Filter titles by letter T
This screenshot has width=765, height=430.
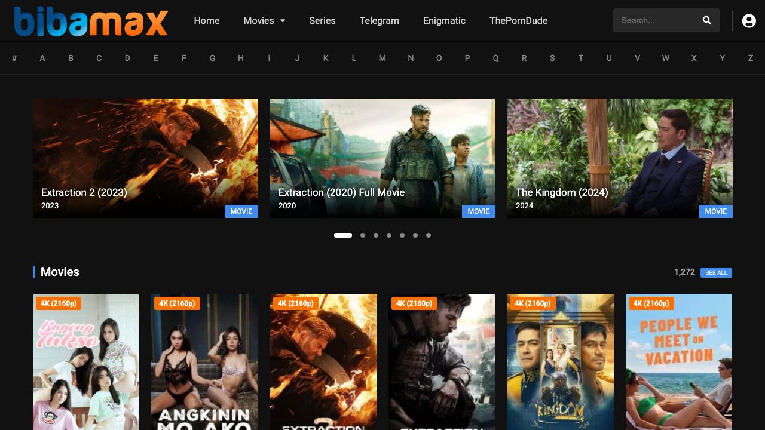pyautogui.click(x=581, y=58)
